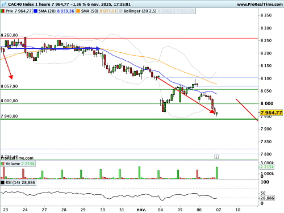Image resolution: width=284 pixels, height=213 pixels.
Task: Click the 04 date label on time axis
Action: [160, 210]
